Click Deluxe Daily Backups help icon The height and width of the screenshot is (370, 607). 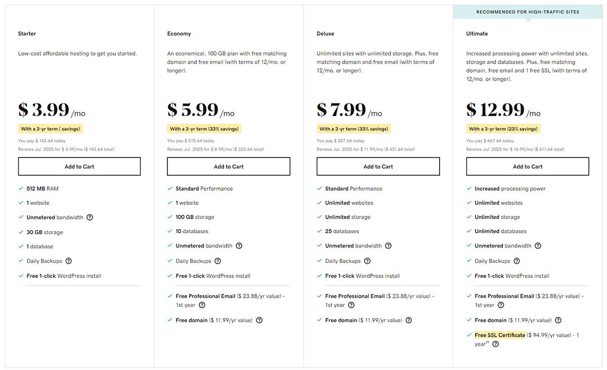point(367,261)
